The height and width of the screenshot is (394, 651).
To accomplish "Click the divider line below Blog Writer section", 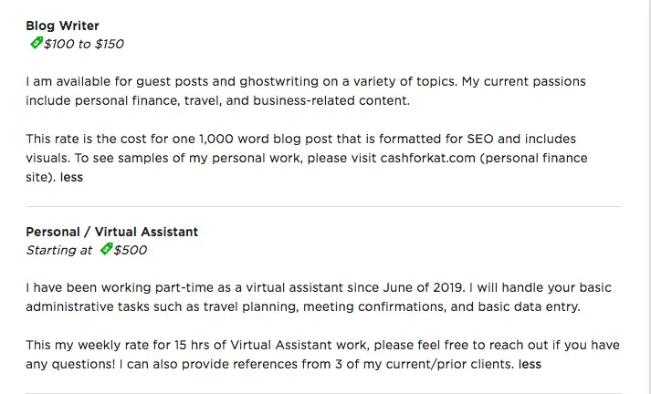I will pos(323,206).
